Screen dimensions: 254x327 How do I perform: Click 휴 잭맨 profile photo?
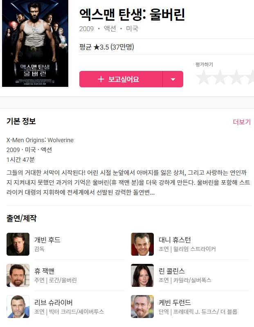18,275
